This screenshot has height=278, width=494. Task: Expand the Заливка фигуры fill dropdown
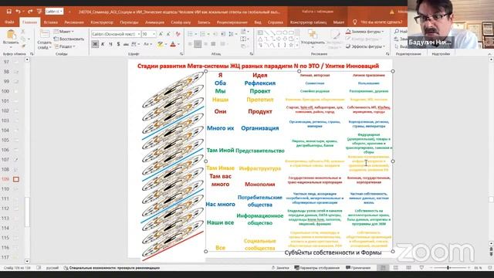click(365, 32)
